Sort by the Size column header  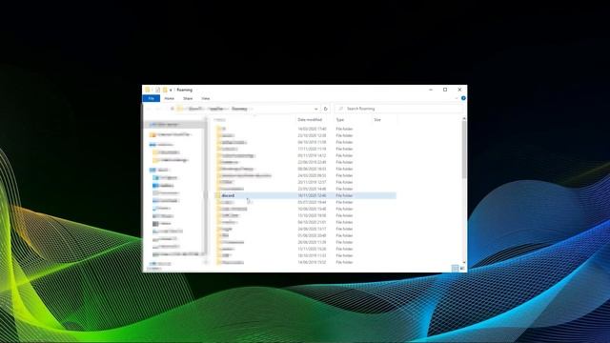377,120
